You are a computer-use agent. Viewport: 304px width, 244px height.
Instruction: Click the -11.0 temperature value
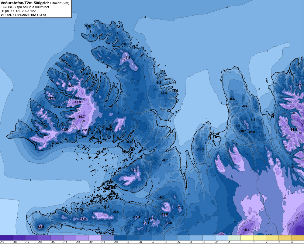168,223
